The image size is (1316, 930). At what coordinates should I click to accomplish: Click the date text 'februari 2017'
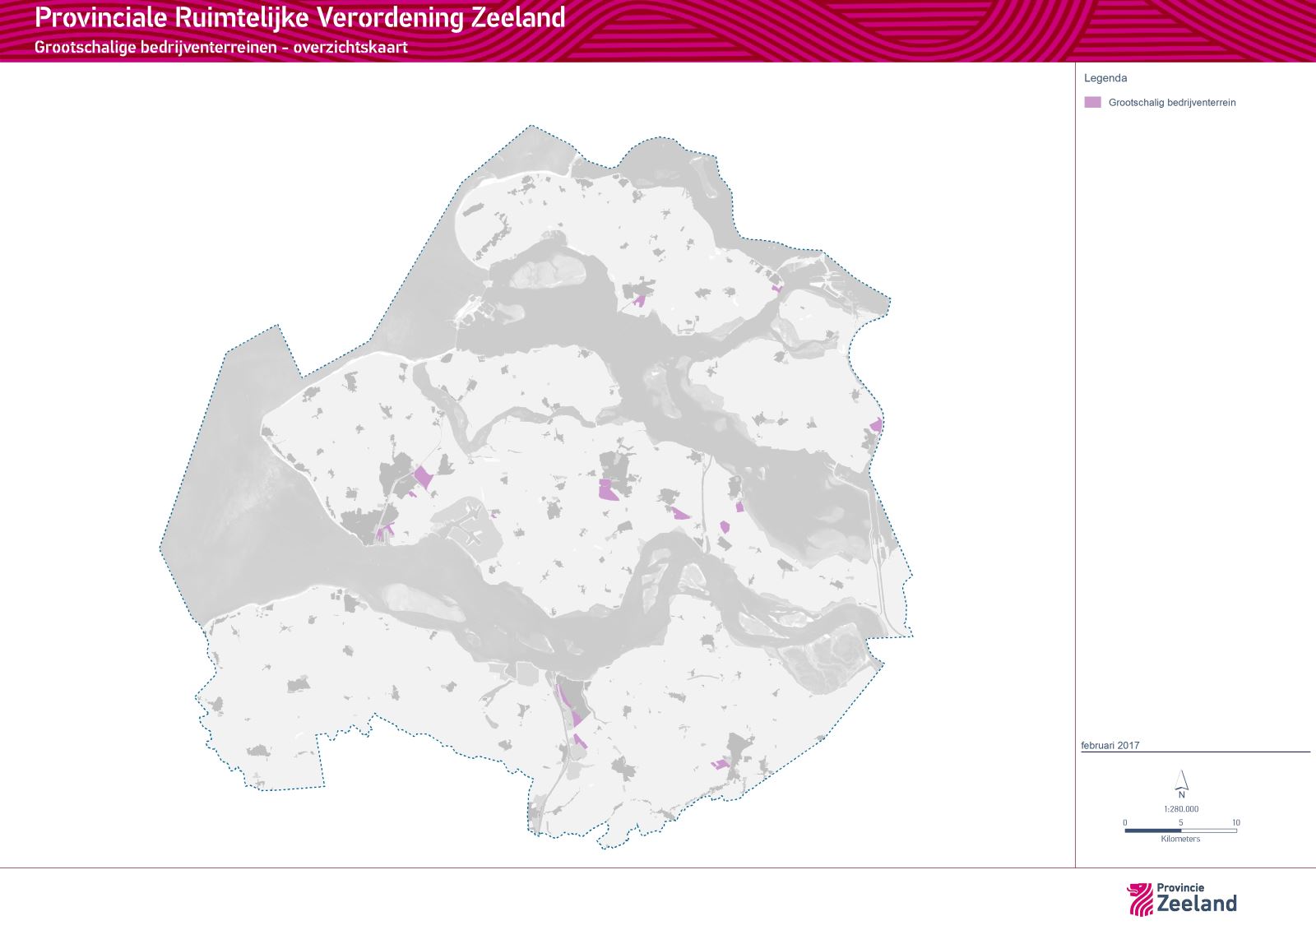coord(1110,746)
